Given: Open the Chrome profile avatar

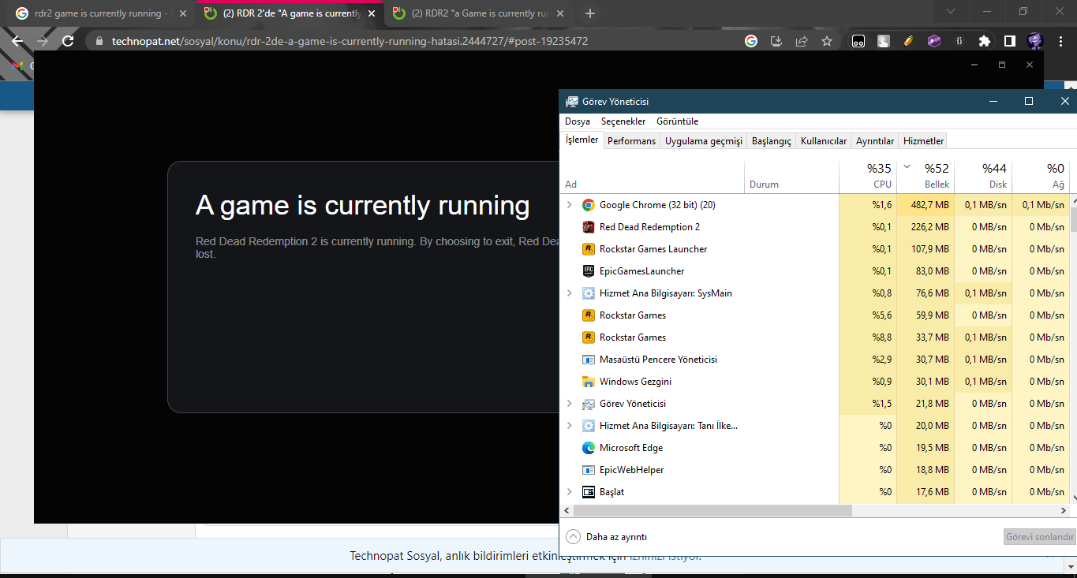Looking at the screenshot, I should click(1035, 41).
